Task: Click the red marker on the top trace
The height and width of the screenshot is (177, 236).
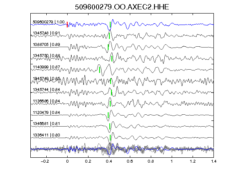Action: point(67,25)
